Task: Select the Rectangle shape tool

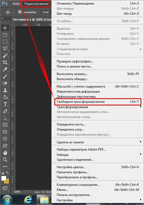Action: point(5,125)
